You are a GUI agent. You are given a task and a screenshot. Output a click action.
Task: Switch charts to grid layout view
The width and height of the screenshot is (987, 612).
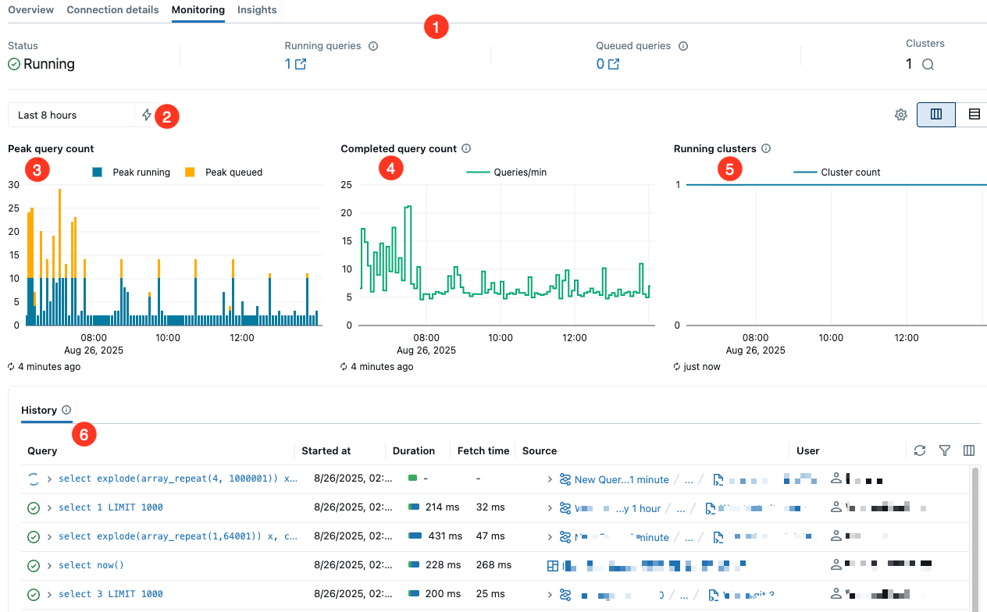click(x=935, y=114)
